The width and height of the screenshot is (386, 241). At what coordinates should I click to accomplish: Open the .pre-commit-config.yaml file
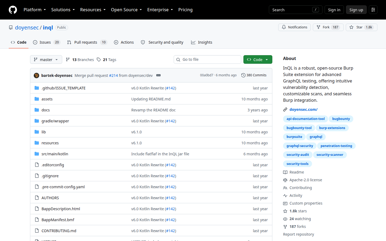tap(63, 187)
